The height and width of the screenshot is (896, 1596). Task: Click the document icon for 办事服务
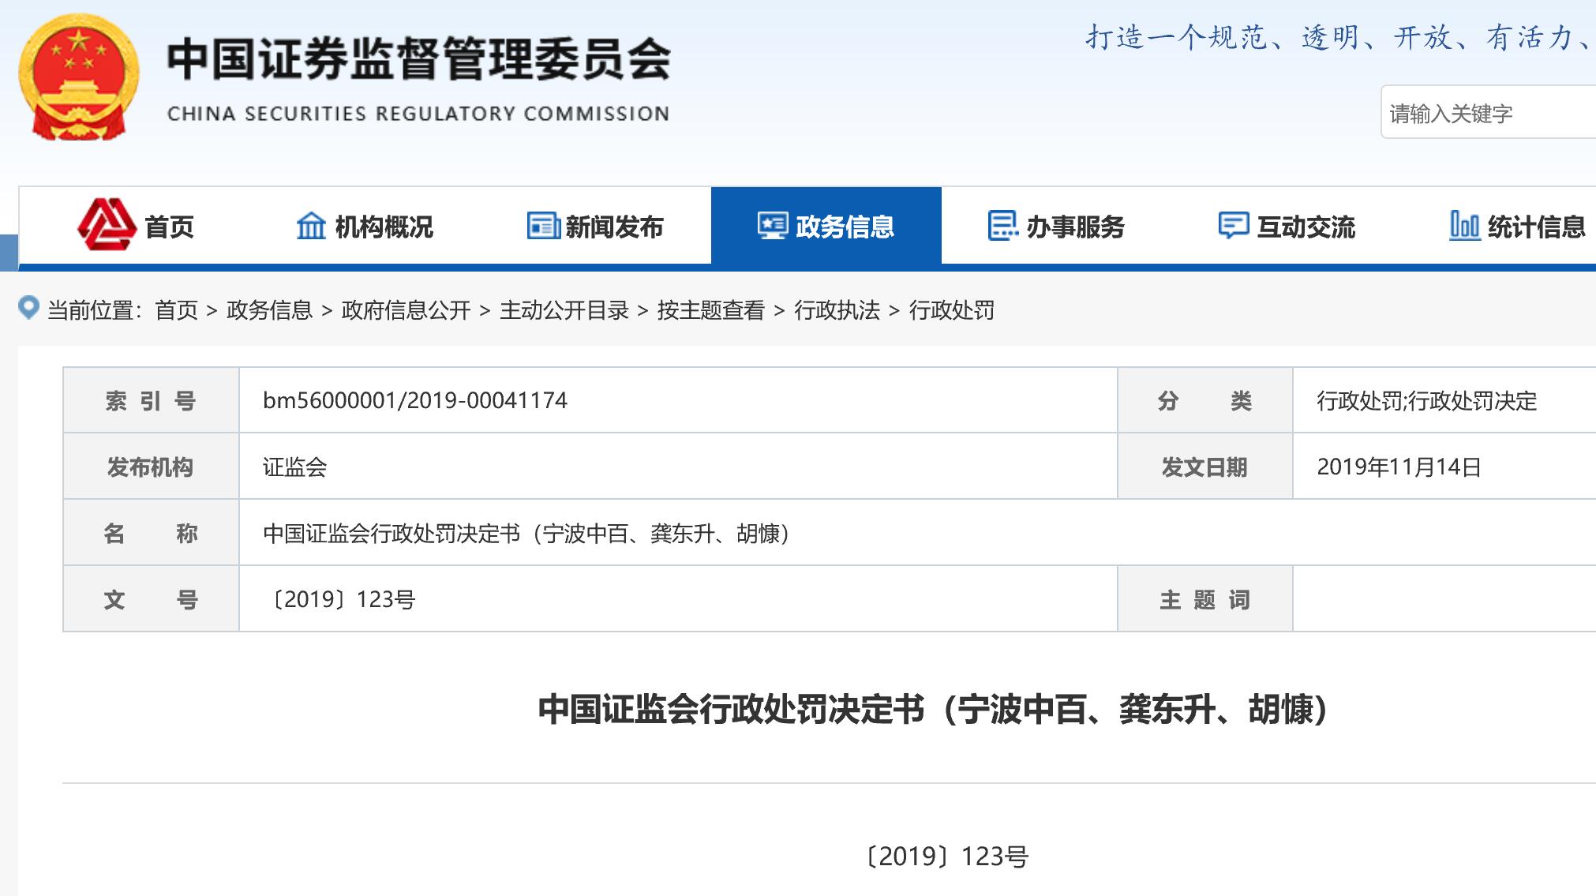(1002, 226)
